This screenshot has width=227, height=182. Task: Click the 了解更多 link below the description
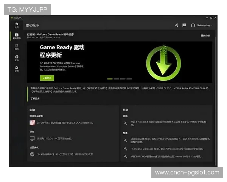tap(35, 98)
